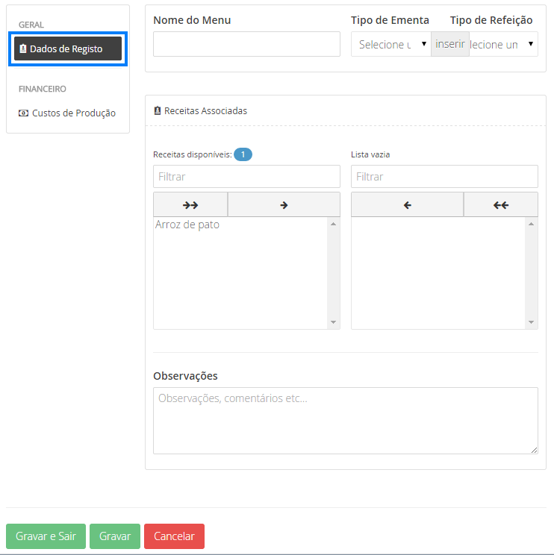Screen dimensions: 554x555
Task: Click the clipboard icon in Dados de Registo
Action: (x=23, y=49)
